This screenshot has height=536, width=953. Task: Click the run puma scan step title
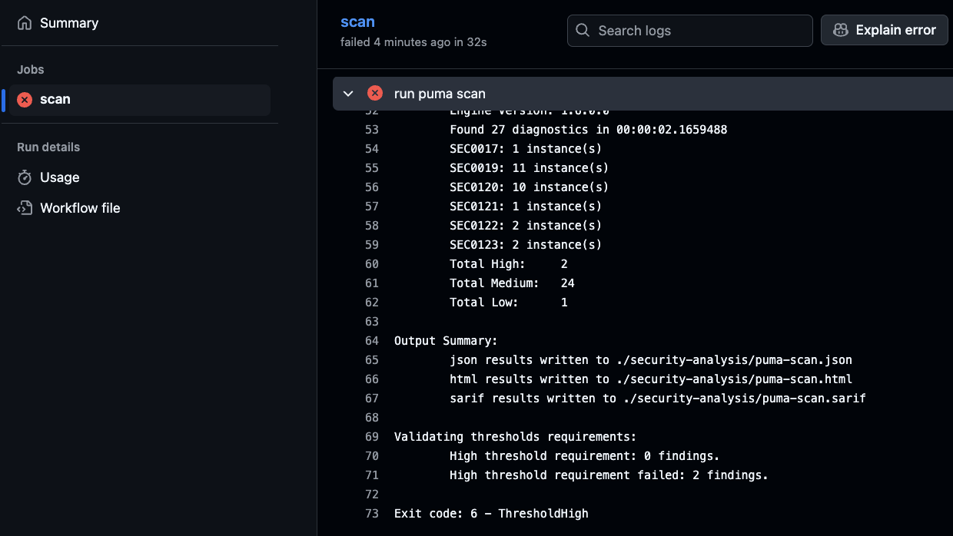coord(440,94)
